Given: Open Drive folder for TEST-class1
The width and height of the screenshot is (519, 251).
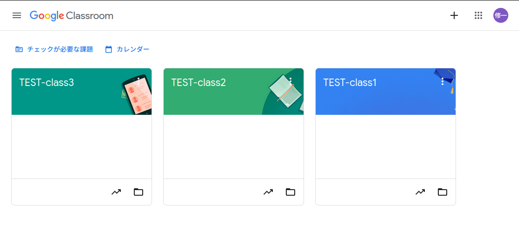Looking at the screenshot, I should pos(443,192).
